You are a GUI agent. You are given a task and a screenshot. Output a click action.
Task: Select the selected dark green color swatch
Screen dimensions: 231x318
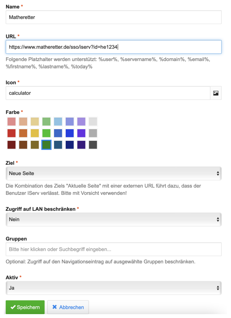pos(46,145)
